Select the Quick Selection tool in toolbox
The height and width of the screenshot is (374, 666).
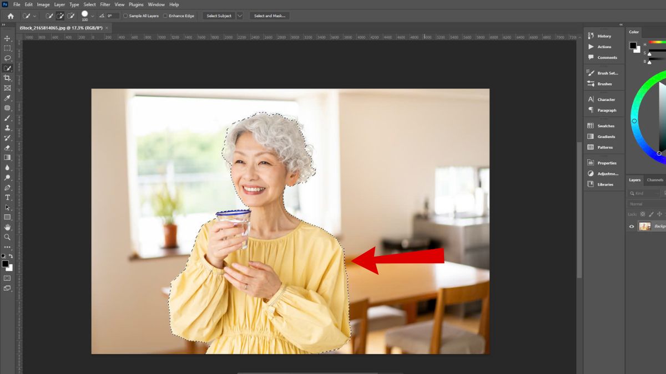tap(7, 68)
